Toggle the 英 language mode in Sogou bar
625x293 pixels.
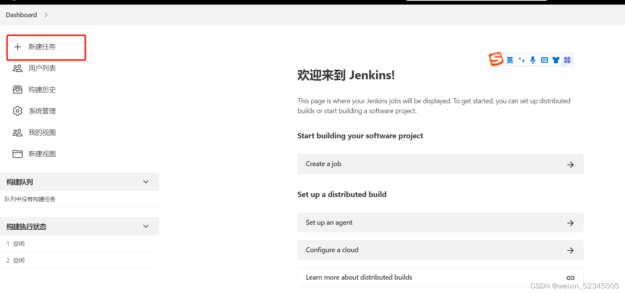pyautogui.click(x=510, y=60)
